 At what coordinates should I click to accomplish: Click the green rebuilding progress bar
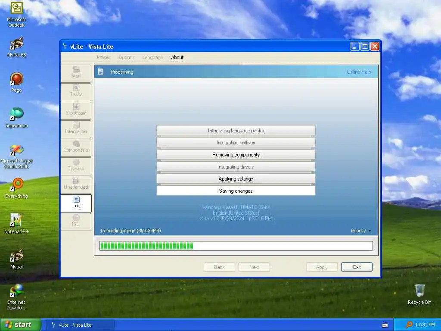[236, 246]
